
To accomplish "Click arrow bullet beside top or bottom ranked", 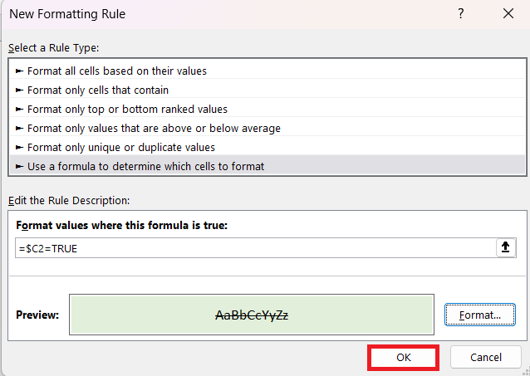I will 20,109.
